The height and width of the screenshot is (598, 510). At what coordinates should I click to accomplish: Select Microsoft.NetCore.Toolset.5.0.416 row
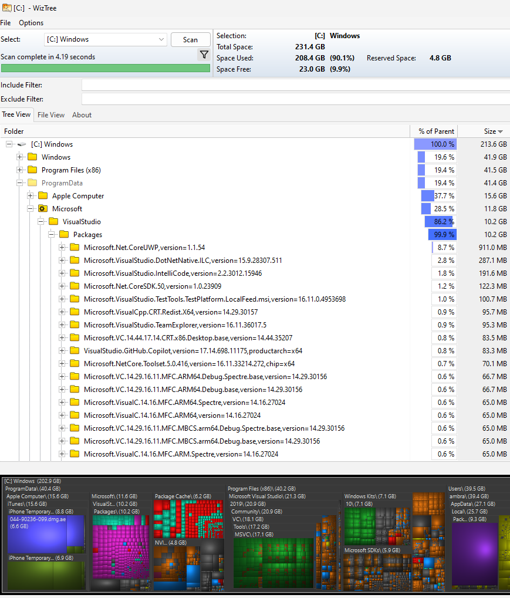[x=189, y=363]
